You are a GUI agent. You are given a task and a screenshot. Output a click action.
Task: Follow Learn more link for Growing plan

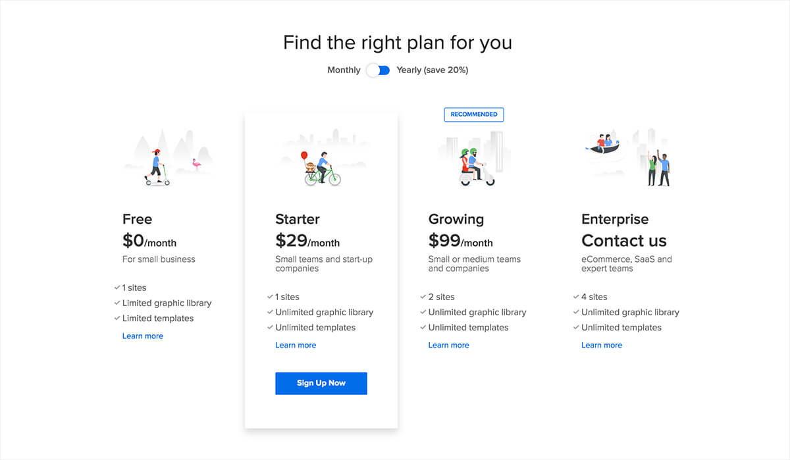coord(448,345)
